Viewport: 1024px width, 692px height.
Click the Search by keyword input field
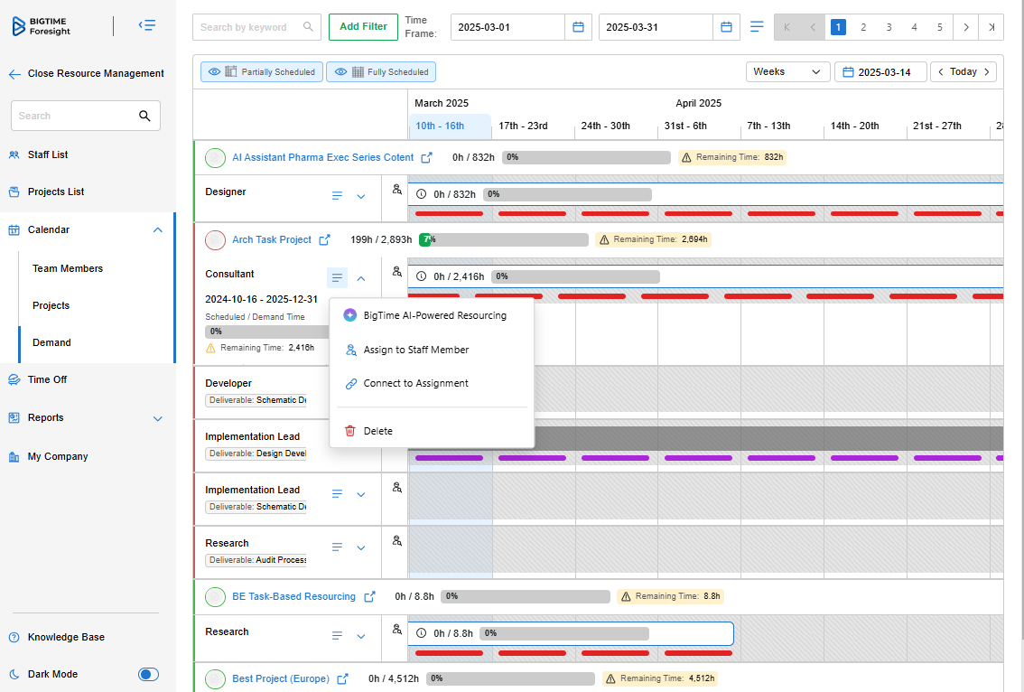pos(249,27)
